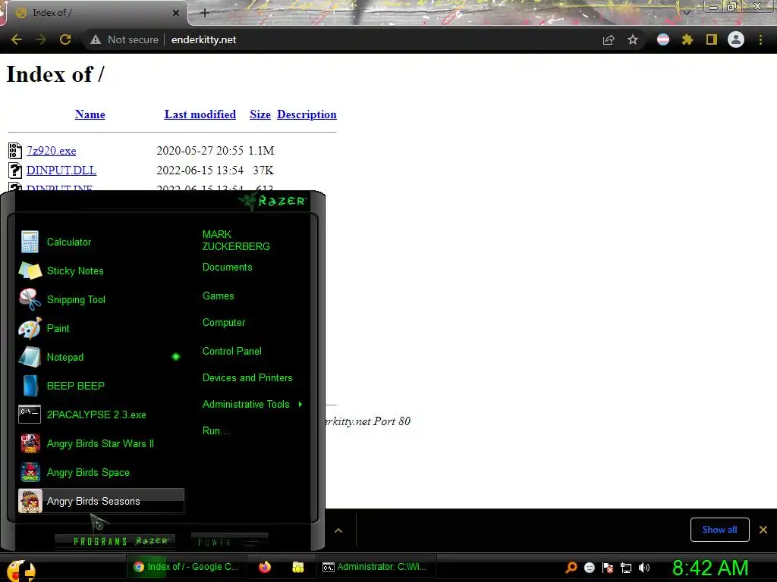Viewport: 777px width, 582px height.
Task: Open Run... dialog entry
Action: click(x=215, y=430)
